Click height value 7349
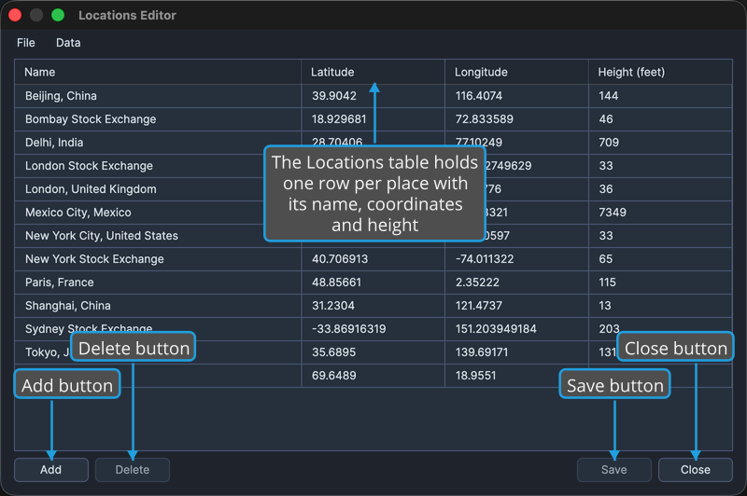Image resolution: width=747 pixels, height=496 pixels. point(613,213)
